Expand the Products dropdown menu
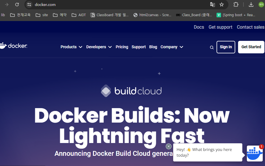This screenshot has height=166, width=265. pyautogui.click(x=71, y=47)
